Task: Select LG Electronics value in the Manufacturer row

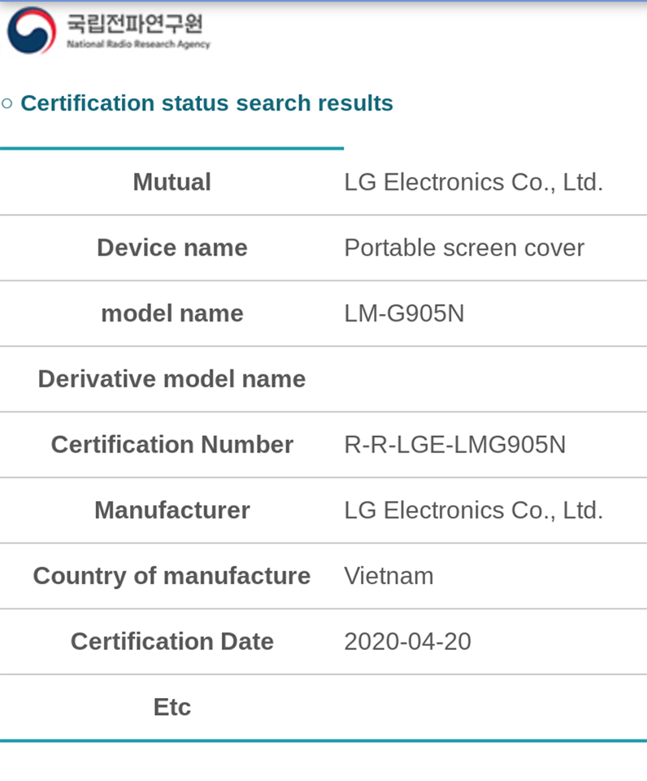Action: 473,510
